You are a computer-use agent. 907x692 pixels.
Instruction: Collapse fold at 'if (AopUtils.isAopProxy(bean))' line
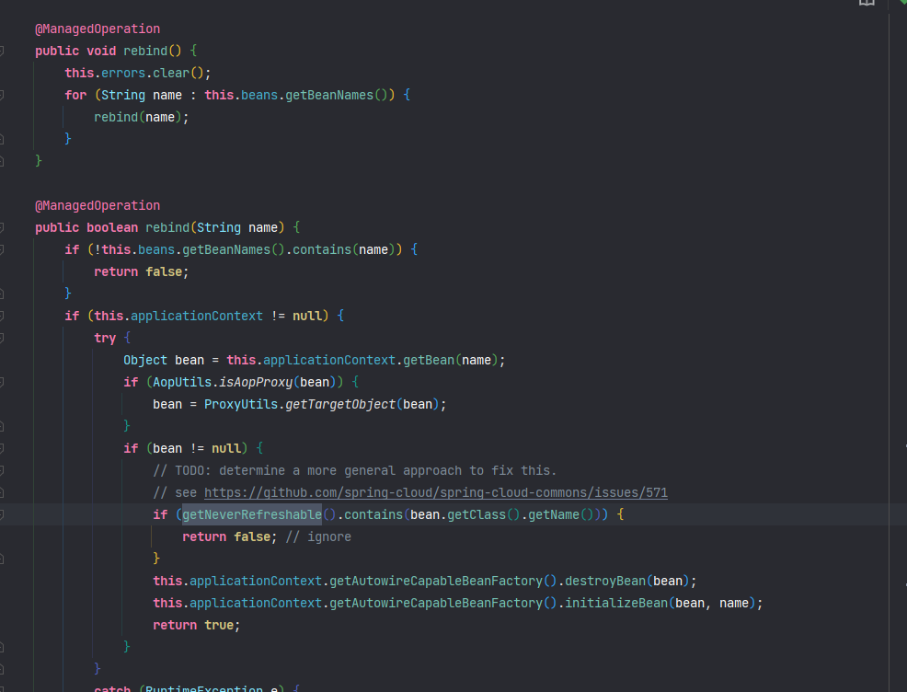(x=2, y=382)
